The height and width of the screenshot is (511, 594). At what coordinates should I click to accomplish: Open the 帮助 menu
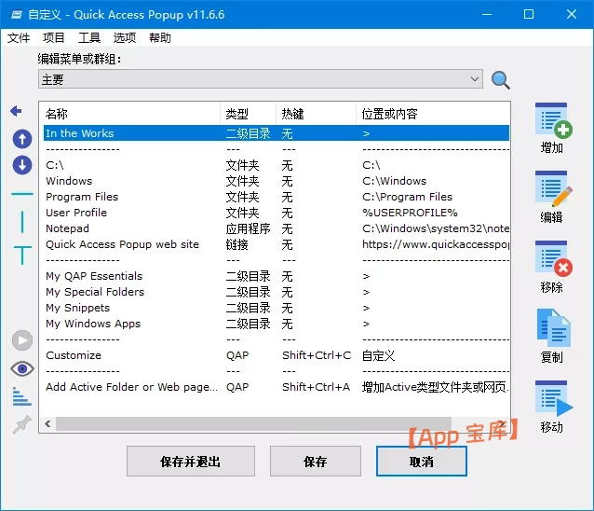coord(160,38)
